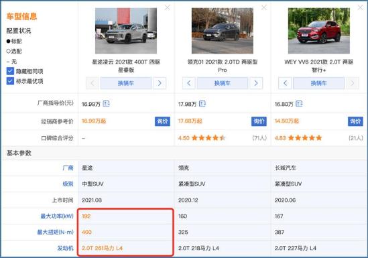Remove 领克01 car with its X icon
This screenshot has height=258, width=368.
pos(264,8)
